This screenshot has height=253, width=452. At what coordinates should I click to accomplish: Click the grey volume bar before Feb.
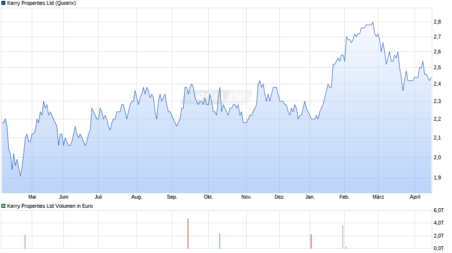[343, 237]
